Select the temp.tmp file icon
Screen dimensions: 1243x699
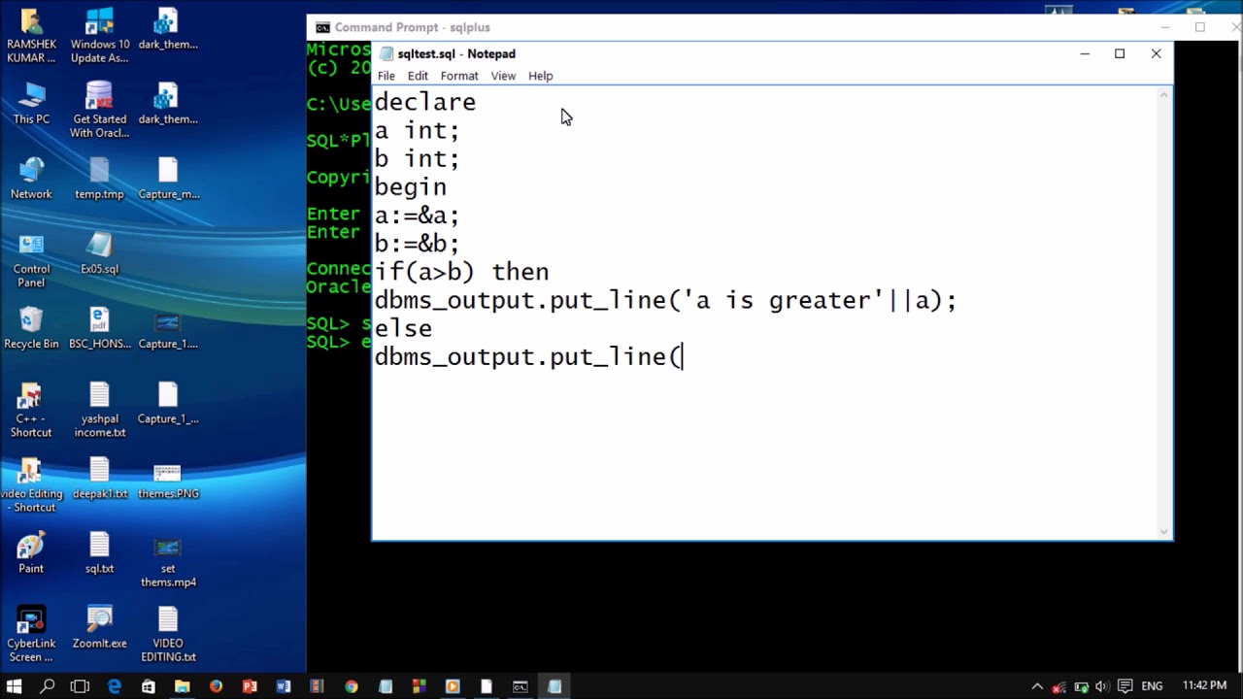pos(99,179)
